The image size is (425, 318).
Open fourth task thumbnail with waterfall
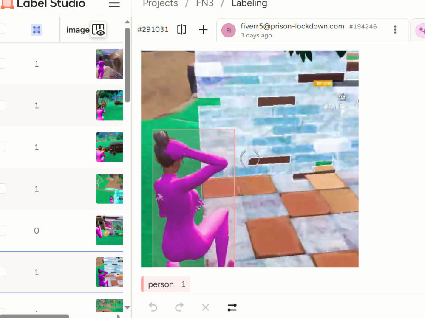110,189
